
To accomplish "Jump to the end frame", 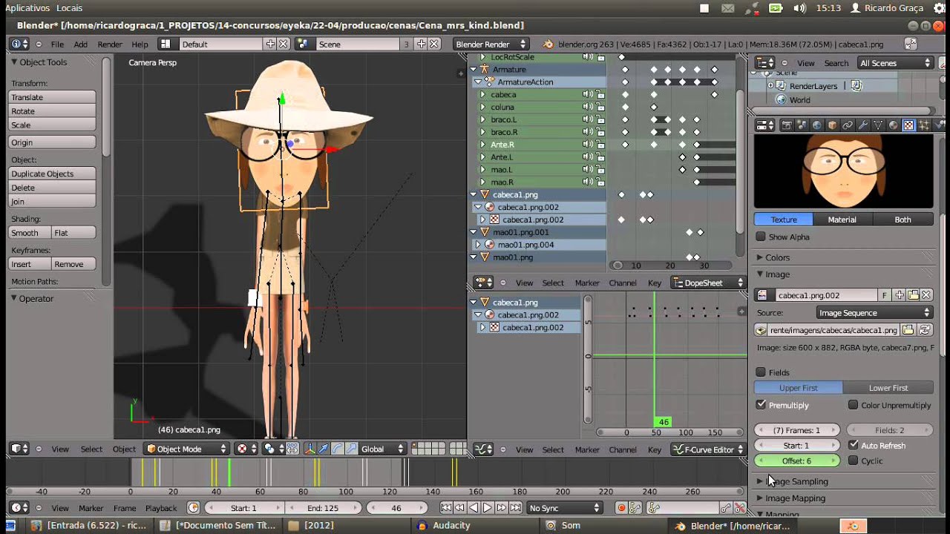I will pyautogui.click(x=515, y=508).
